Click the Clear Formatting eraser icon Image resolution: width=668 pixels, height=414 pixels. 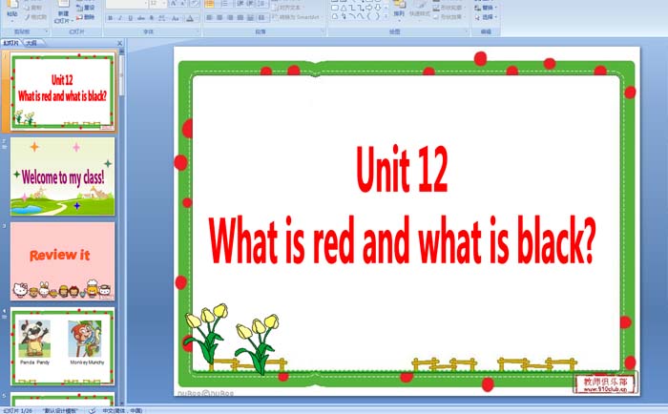pos(195,4)
